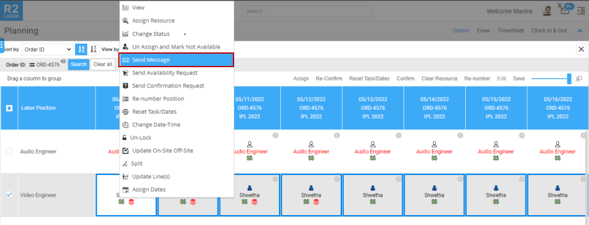Click the sort descending Z-A icon
Screen dimensions: 589x225
coord(94,49)
